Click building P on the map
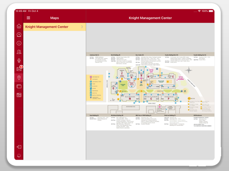 tap(169, 97)
